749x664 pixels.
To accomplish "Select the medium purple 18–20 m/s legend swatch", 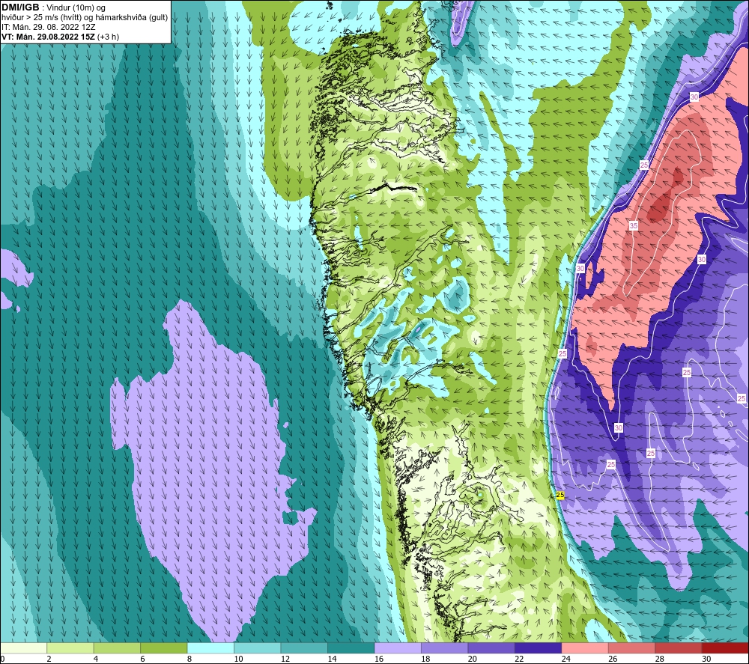I will coord(445,648).
